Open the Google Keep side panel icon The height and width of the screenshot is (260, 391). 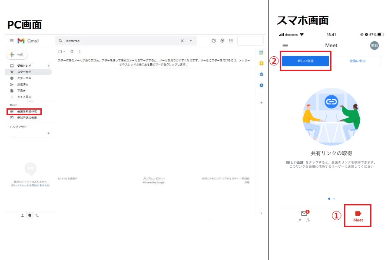(262, 63)
